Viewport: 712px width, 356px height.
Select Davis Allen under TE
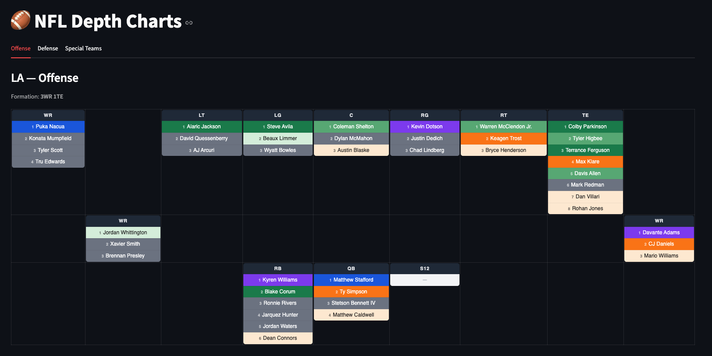(x=585, y=173)
